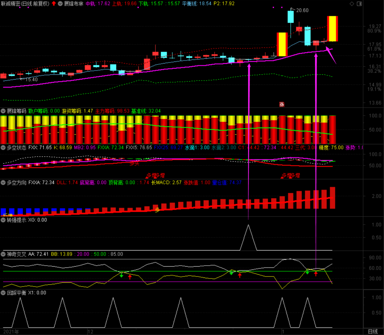Viewport: 384px width, 335px height.
Task: Click the 散户筹码: 0.00 value
Action: 44,111
